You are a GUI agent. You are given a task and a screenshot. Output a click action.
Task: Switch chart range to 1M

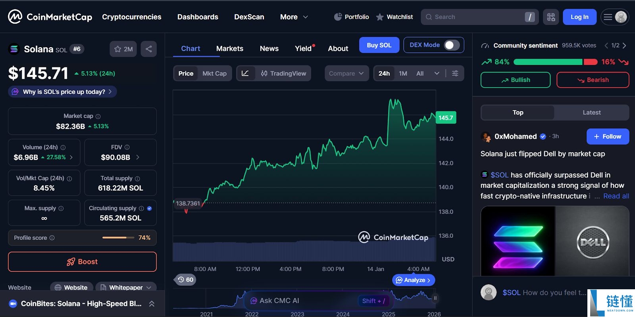[403, 73]
